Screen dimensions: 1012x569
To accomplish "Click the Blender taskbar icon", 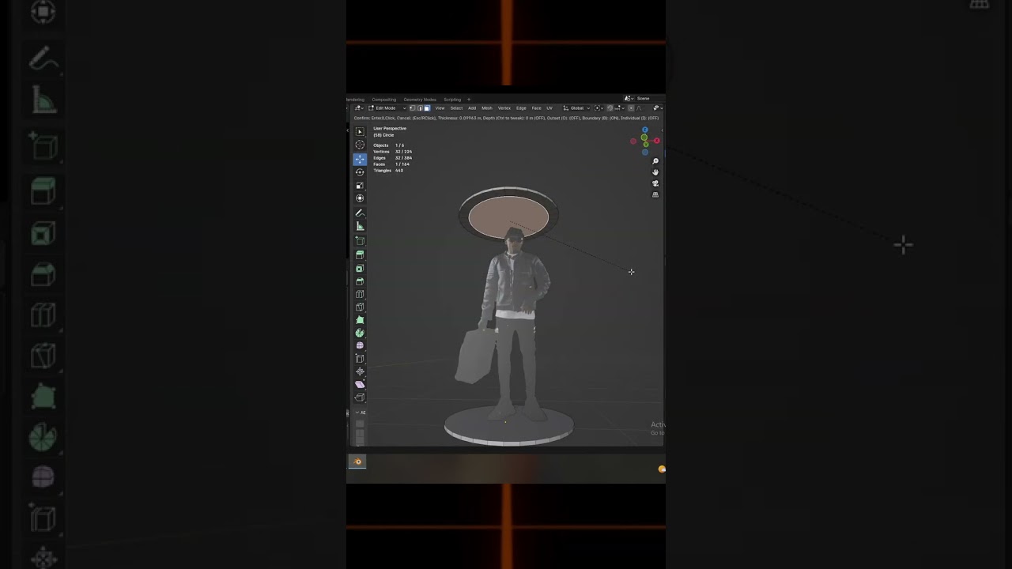I will pos(357,462).
